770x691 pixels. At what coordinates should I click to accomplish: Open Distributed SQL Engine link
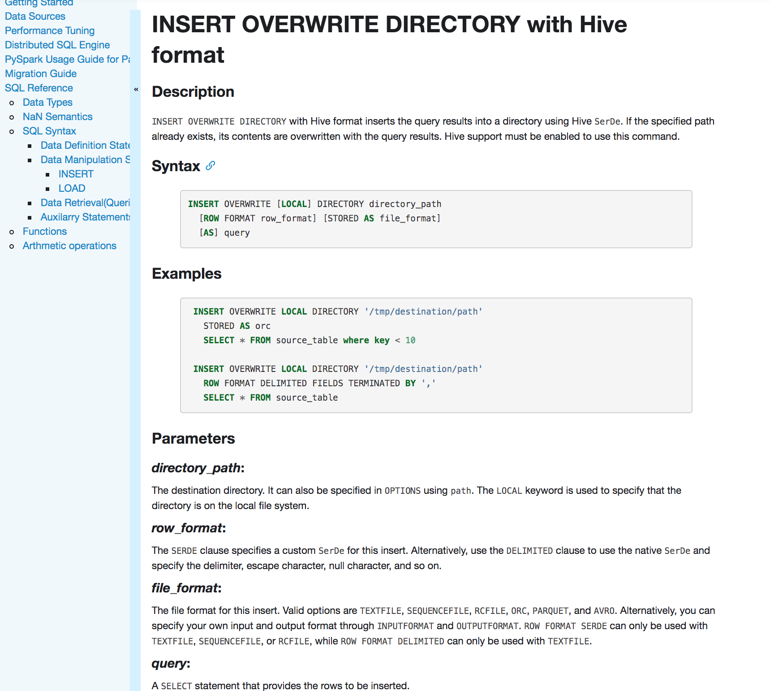click(57, 45)
